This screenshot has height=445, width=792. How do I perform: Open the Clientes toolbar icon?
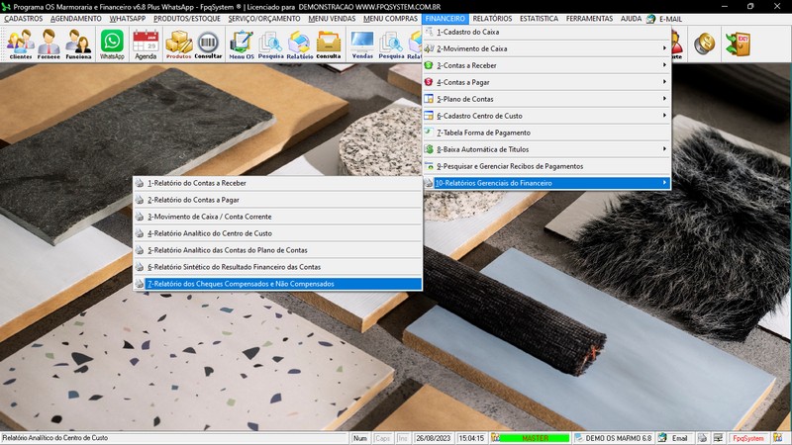20,44
